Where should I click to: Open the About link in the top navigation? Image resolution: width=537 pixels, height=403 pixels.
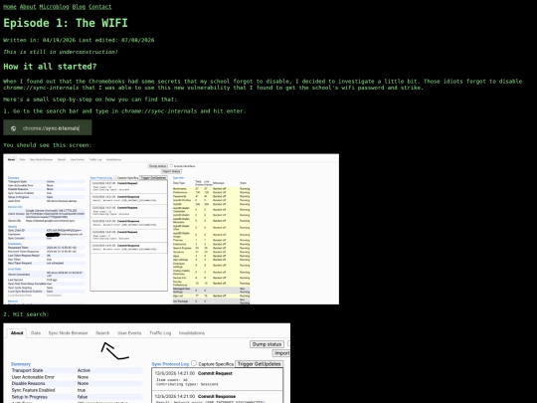28,7
